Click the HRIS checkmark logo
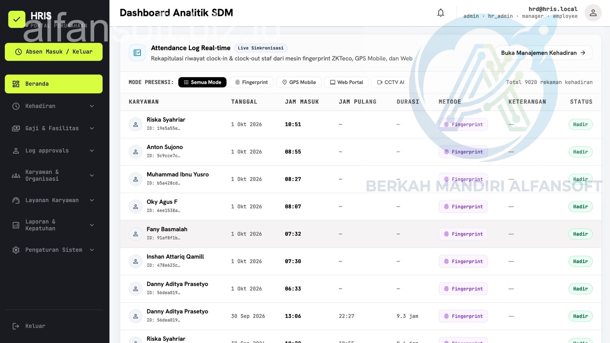 coord(17,19)
